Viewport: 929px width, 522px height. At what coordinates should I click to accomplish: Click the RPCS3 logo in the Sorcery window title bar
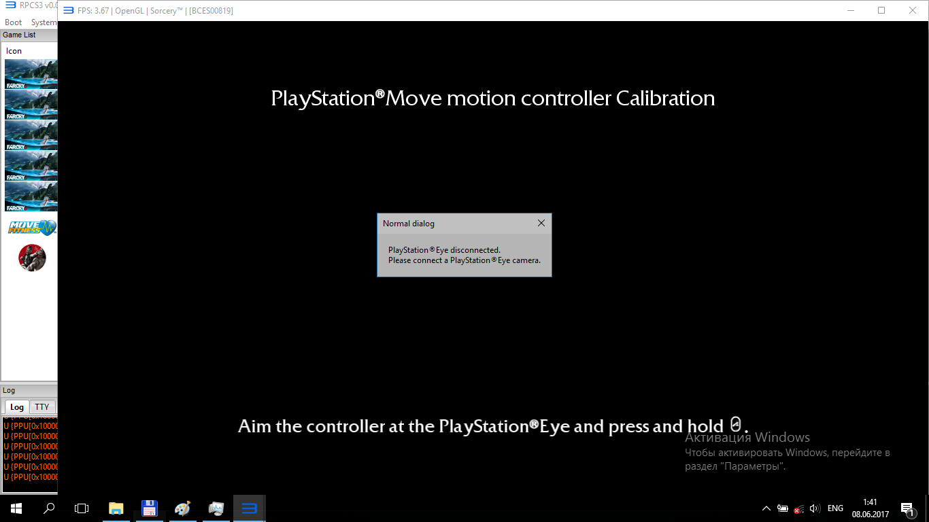coord(69,10)
